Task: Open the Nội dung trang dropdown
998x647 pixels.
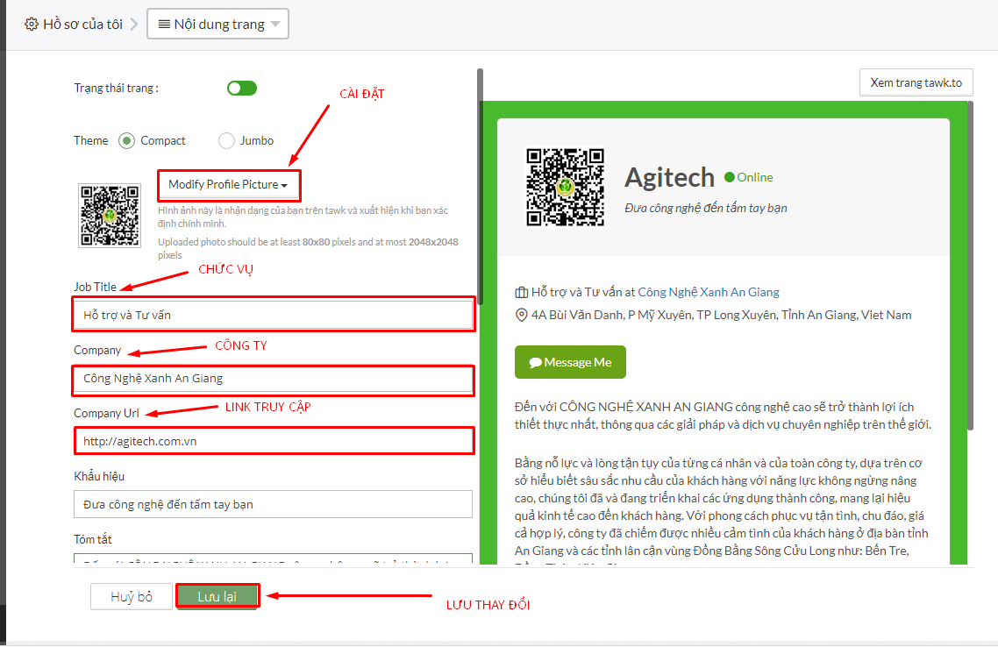Action: (217, 25)
